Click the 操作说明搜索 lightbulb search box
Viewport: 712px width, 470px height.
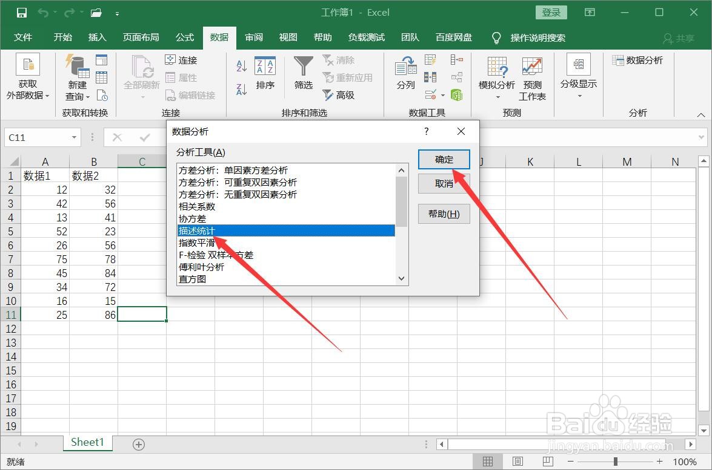tap(530, 38)
